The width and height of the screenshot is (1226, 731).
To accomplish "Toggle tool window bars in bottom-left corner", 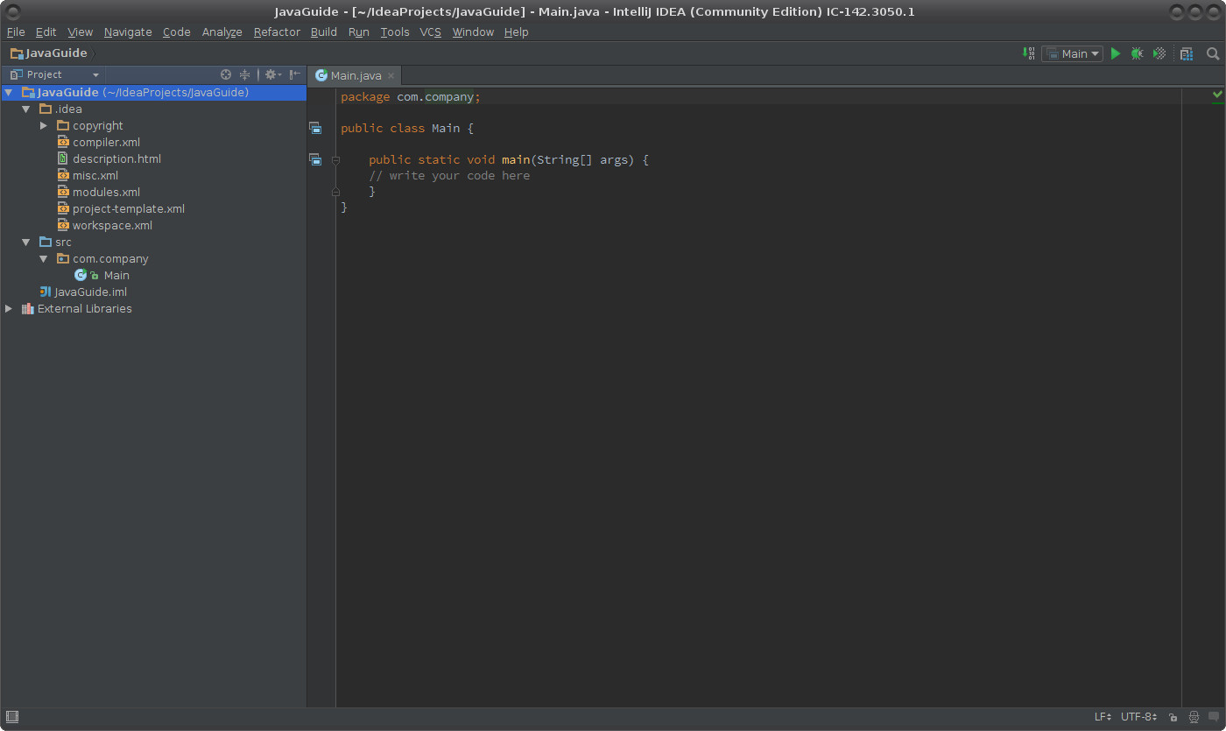I will point(12,717).
